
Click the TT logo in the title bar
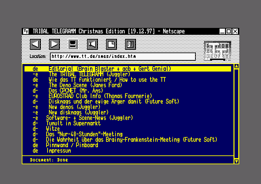point(26,31)
